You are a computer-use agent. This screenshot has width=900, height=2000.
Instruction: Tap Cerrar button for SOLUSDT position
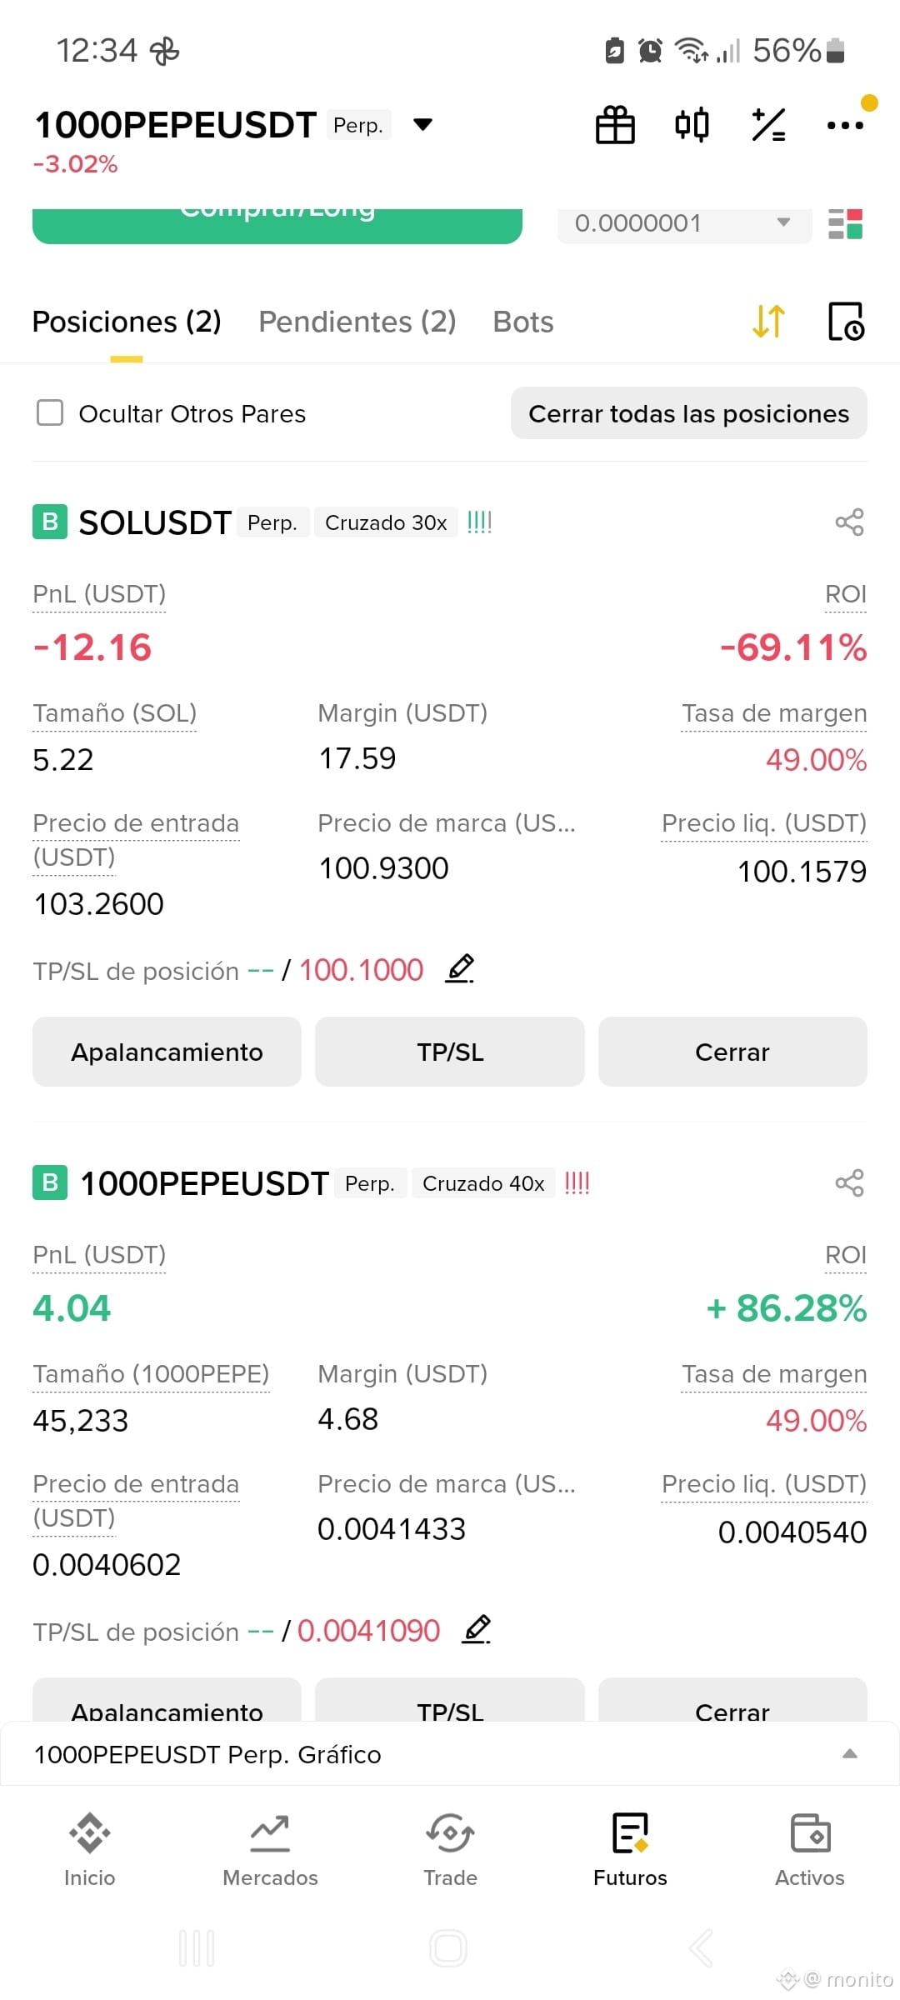[732, 1052]
